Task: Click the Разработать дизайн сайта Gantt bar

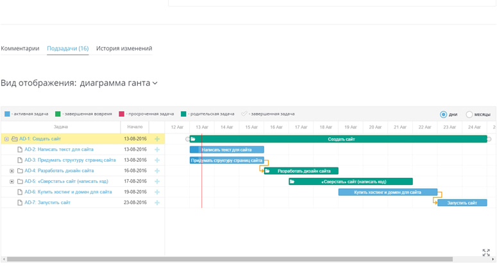Action: (x=301, y=171)
